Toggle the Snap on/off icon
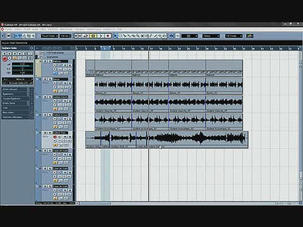303x227 pixels. click(x=177, y=36)
